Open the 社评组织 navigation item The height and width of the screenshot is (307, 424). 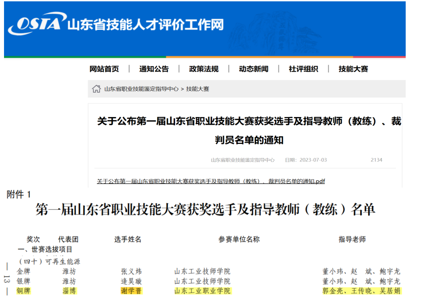(x=303, y=69)
